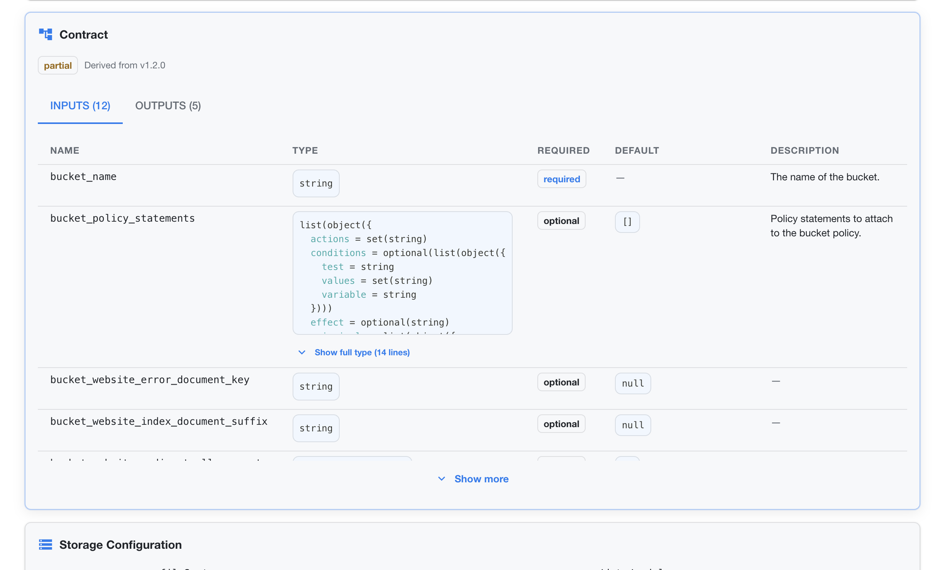This screenshot has width=945, height=570.
Task: Select the bucket_name row name
Action: (83, 177)
